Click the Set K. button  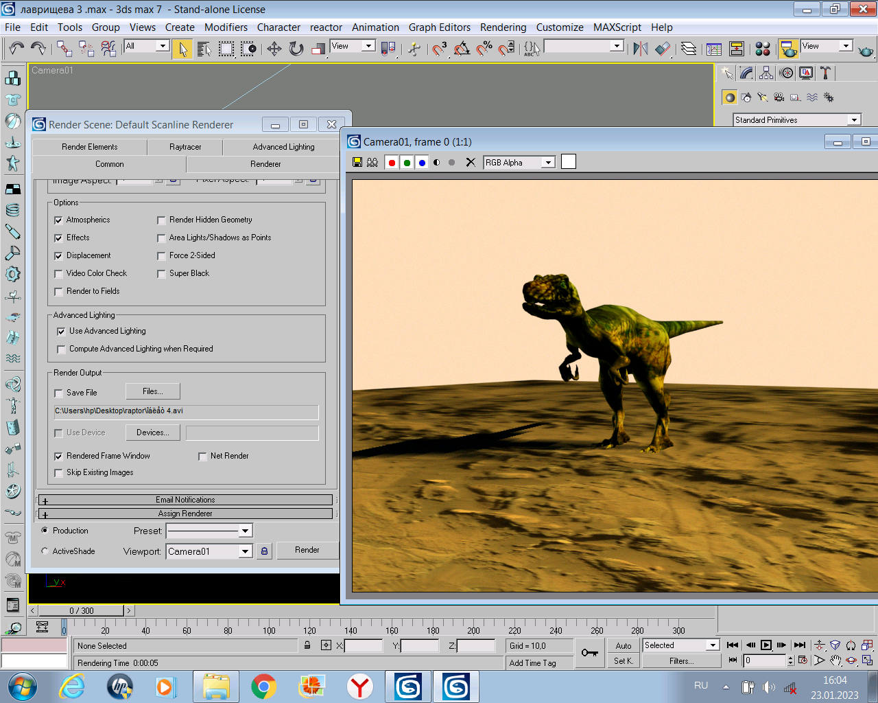click(624, 660)
